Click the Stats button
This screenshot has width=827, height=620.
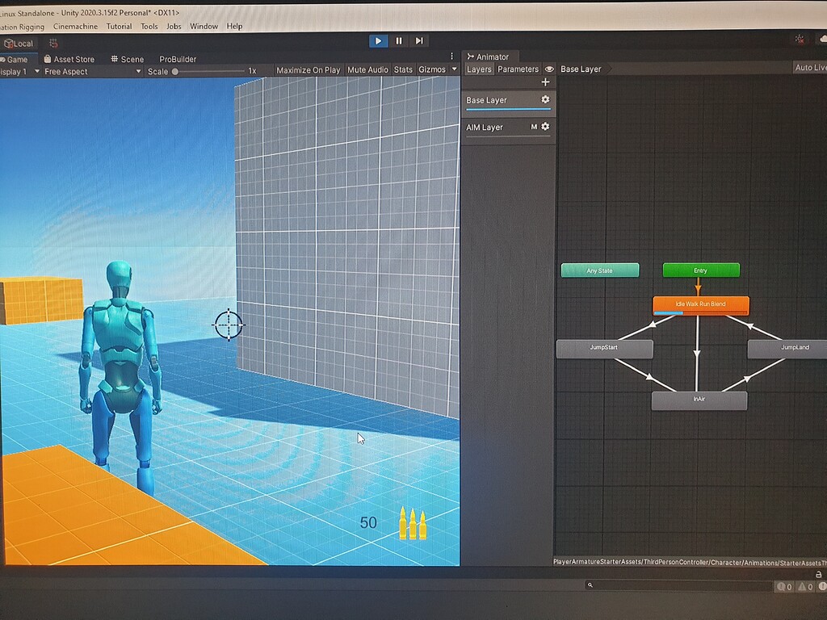pyautogui.click(x=402, y=69)
